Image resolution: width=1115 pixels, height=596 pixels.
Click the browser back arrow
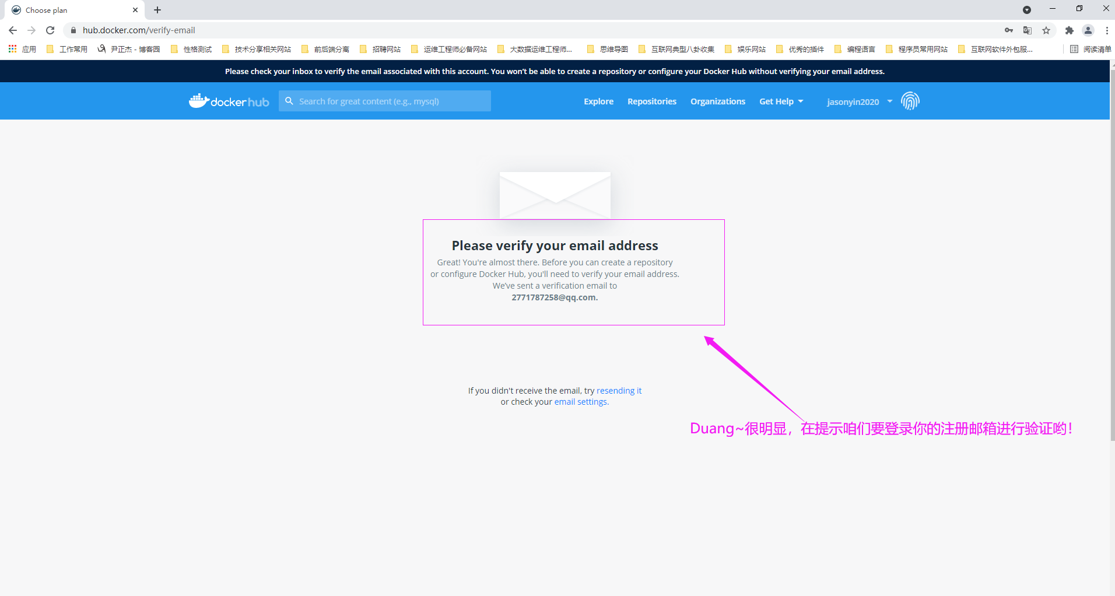click(13, 30)
